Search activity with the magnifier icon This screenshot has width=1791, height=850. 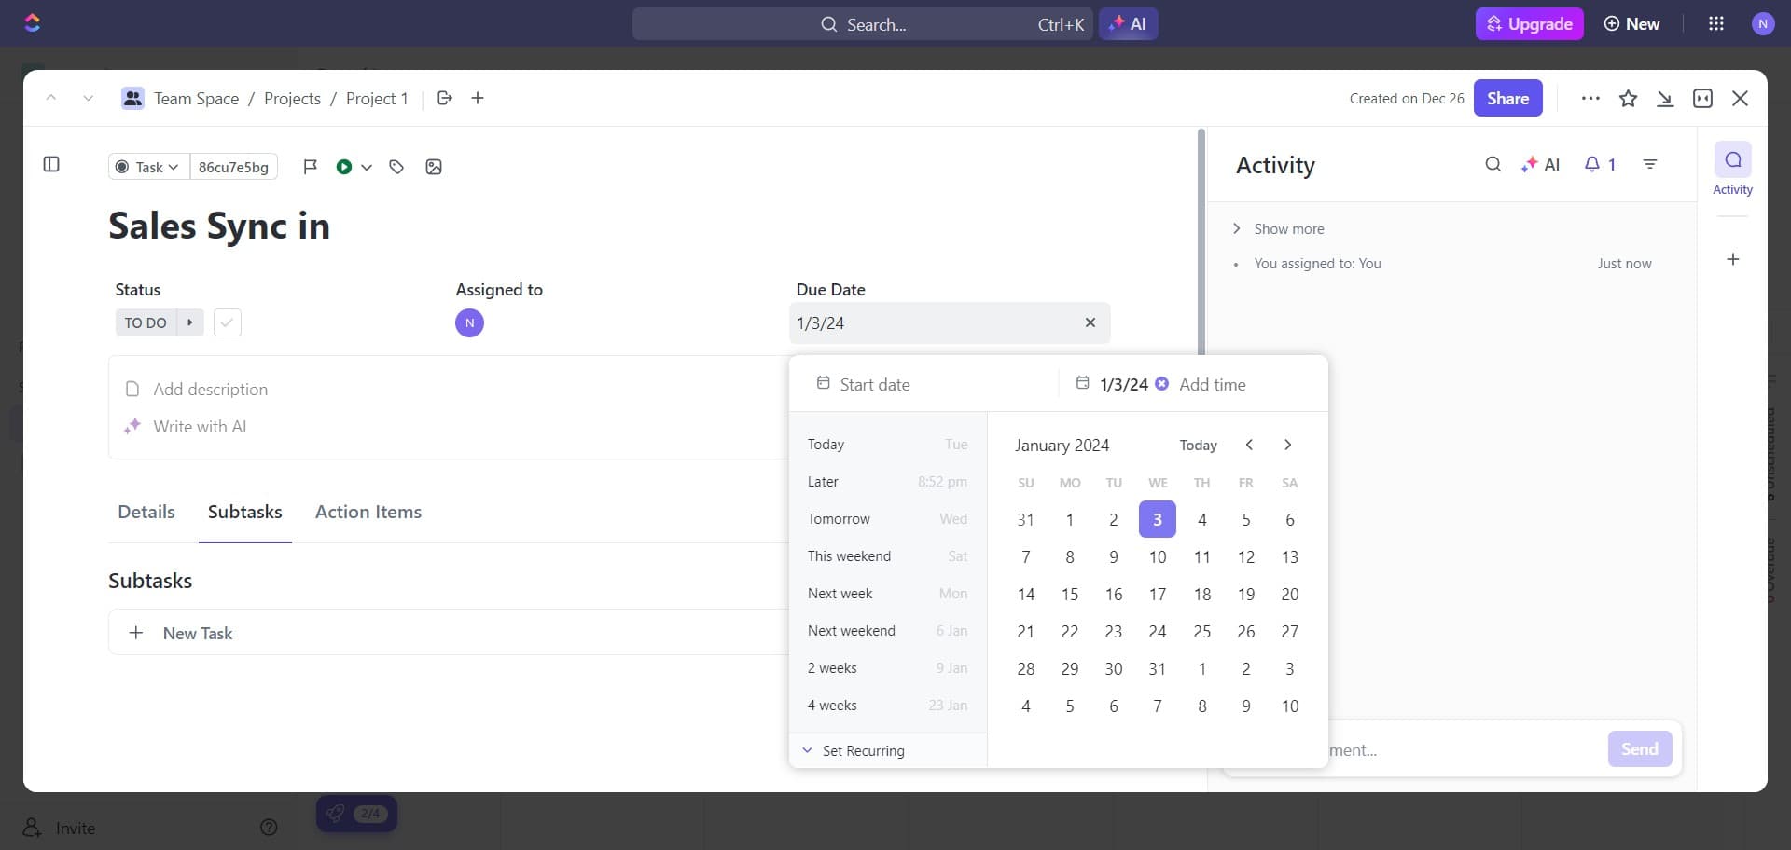point(1492,165)
